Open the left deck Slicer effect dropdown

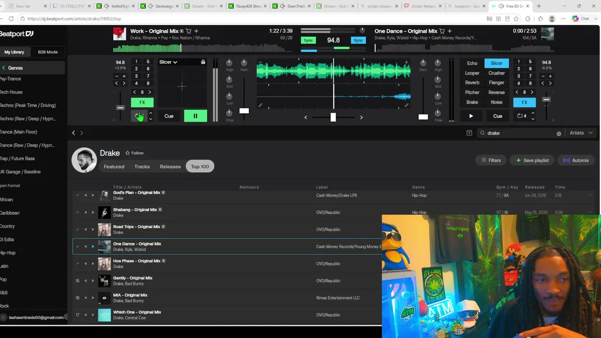(168, 62)
